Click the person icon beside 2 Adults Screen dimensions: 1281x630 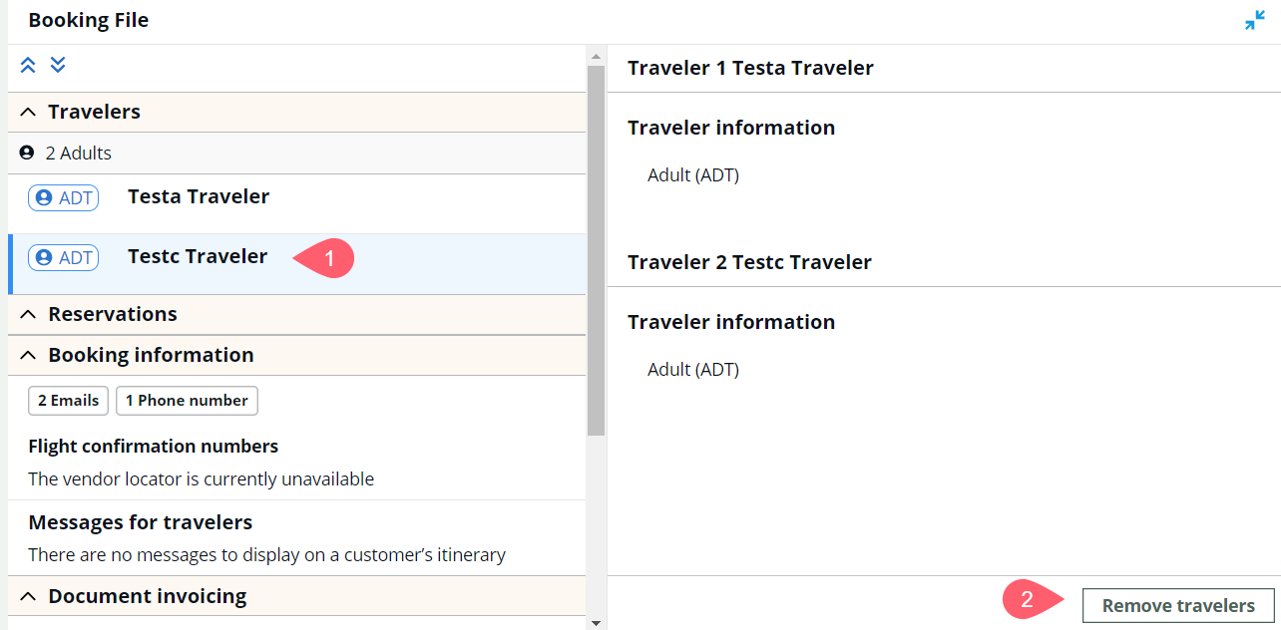pos(27,154)
